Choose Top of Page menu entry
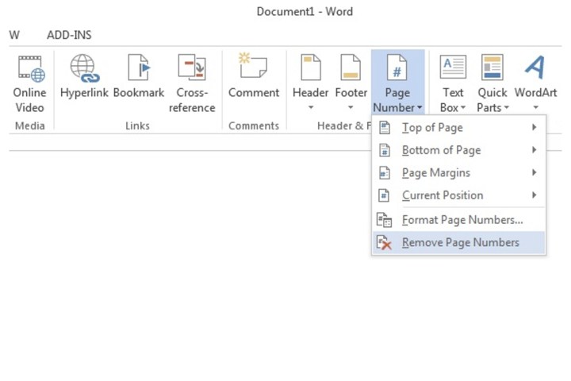Image resolution: width=571 pixels, height=381 pixels. pos(459,128)
